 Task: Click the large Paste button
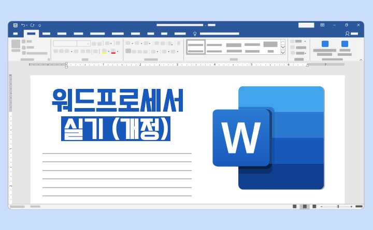click(x=16, y=45)
